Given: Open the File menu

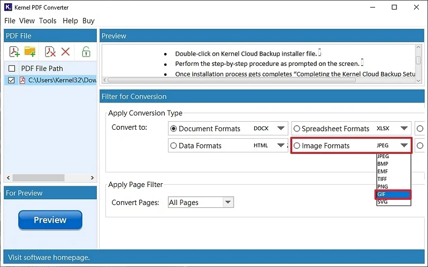Looking at the screenshot, I should click(10, 21).
